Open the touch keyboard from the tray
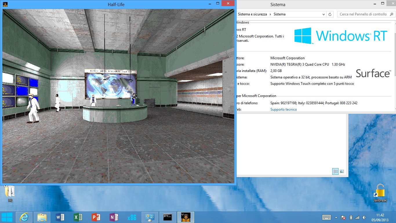Viewport: 396px width, 223px height. (327, 217)
